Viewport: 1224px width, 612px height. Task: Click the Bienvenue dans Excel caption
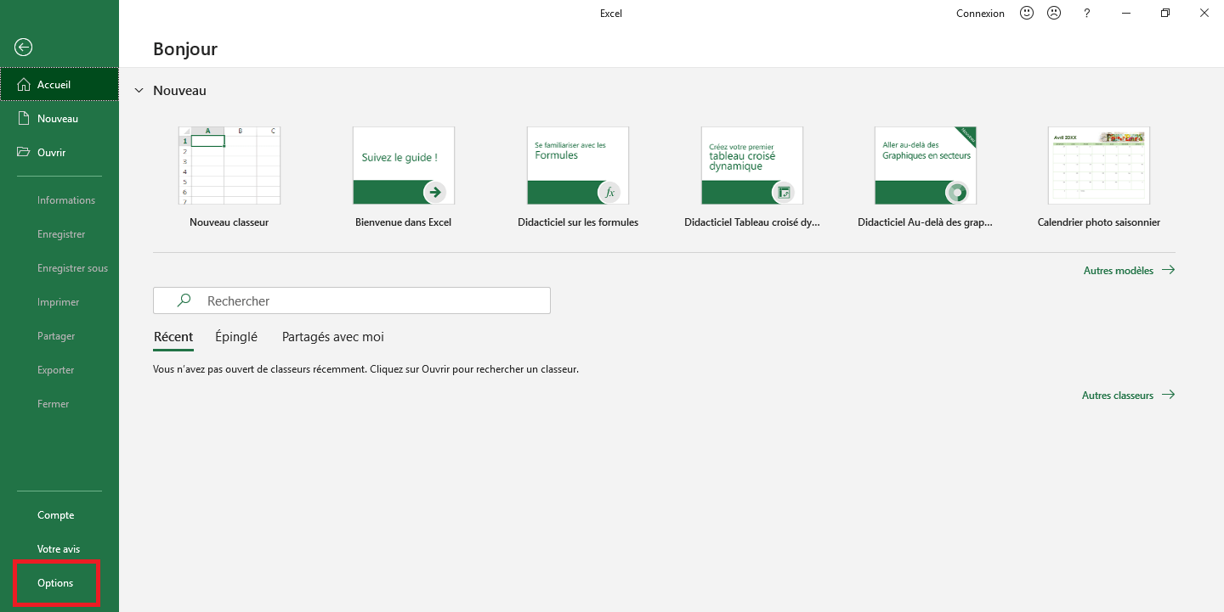[404, 222]
